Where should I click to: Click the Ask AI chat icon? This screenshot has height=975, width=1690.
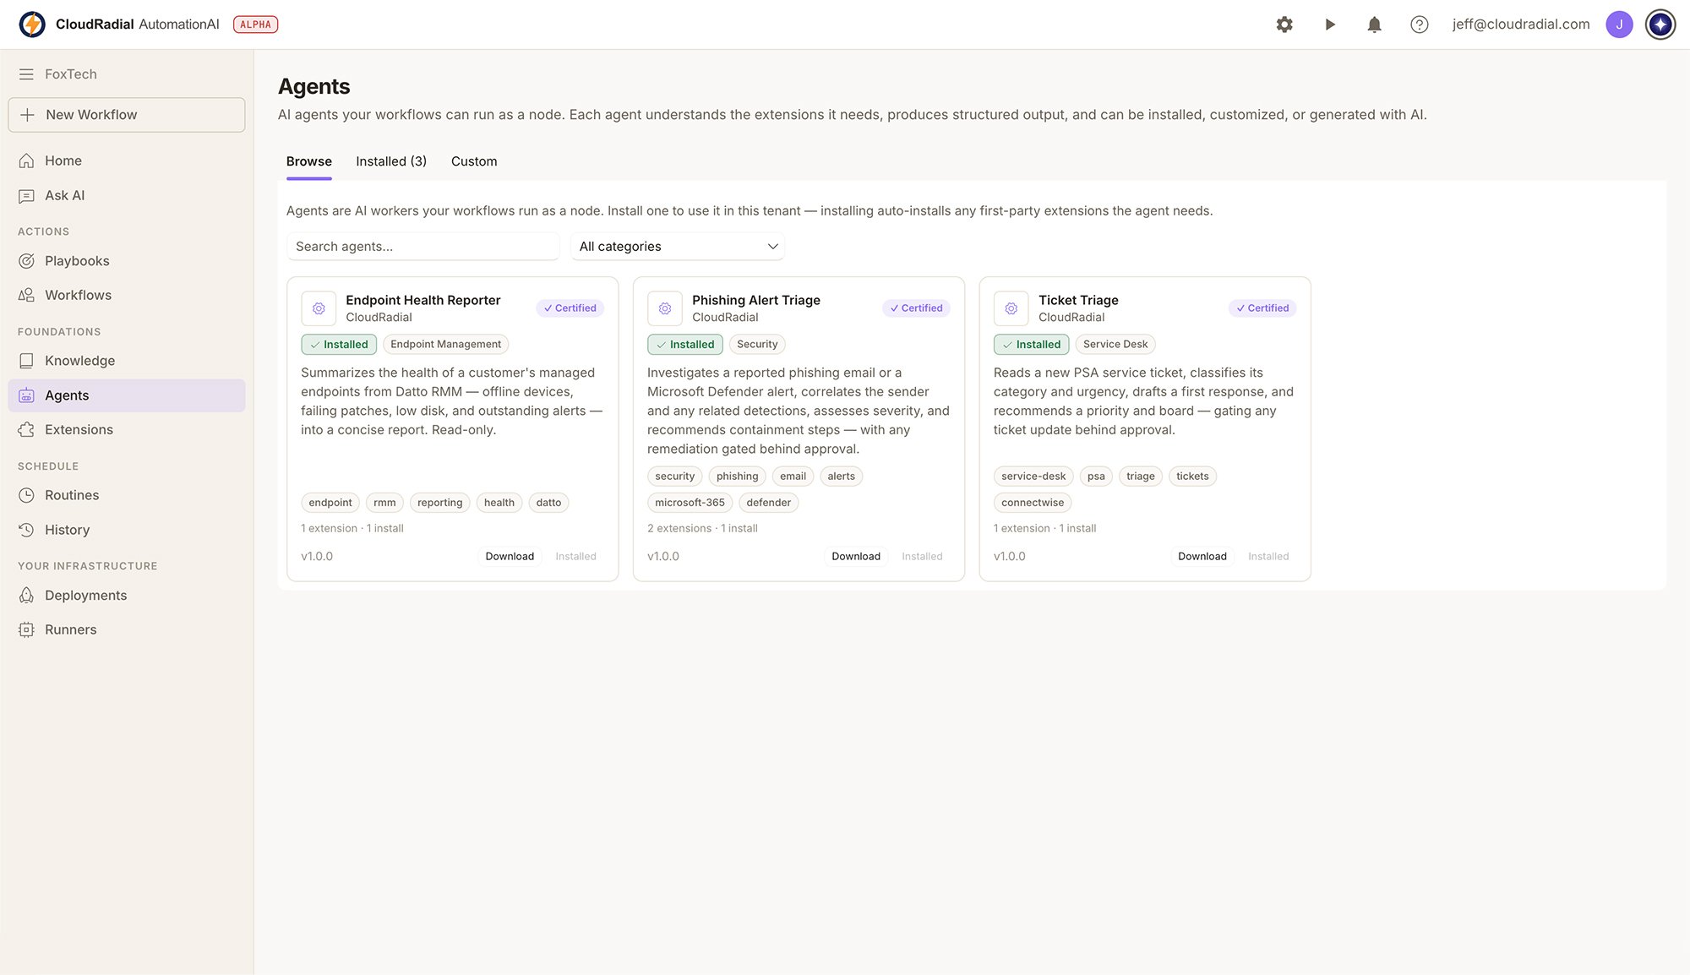26,196
